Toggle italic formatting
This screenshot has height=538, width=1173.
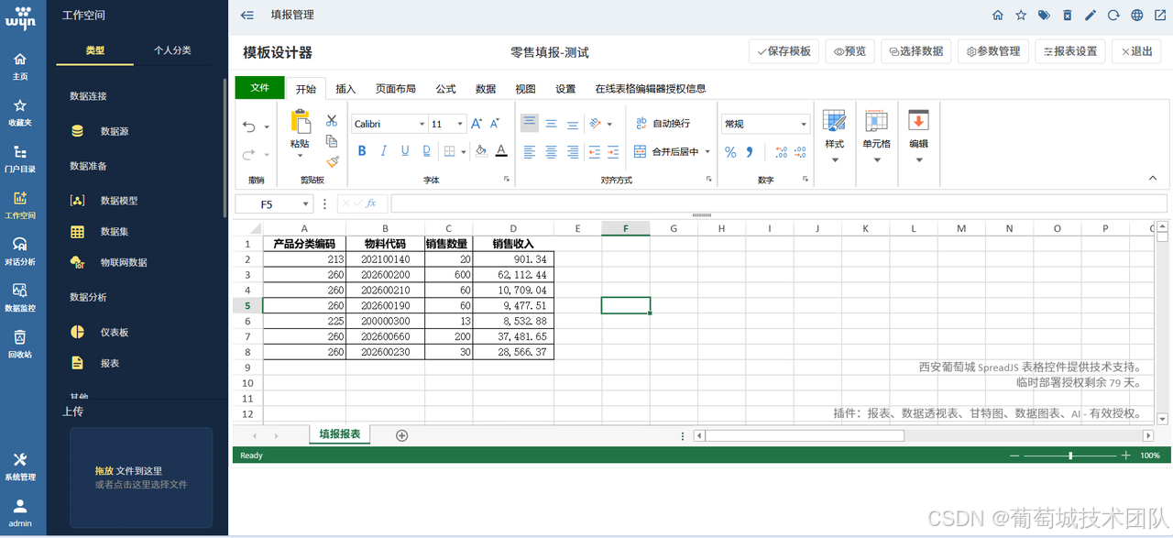383,151
